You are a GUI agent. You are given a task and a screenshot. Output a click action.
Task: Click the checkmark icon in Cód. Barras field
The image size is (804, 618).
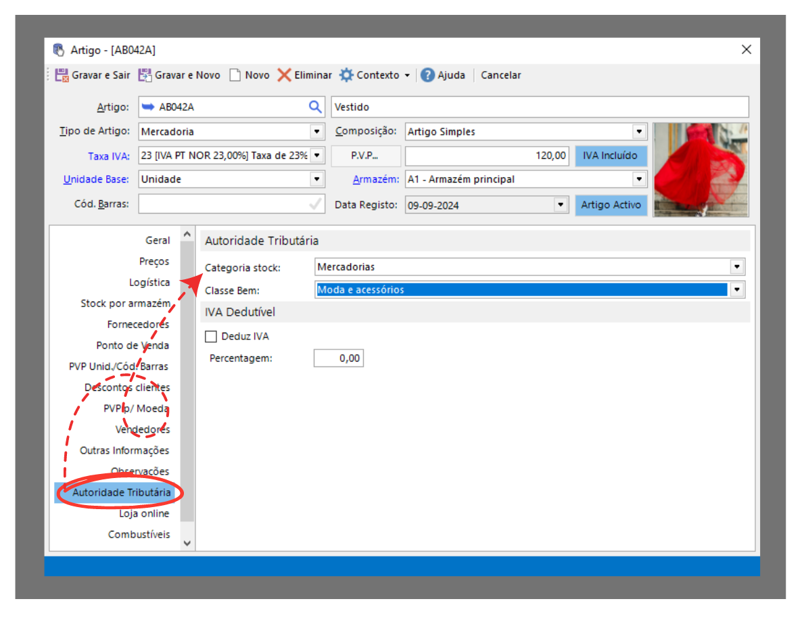pyautogui.click(x=315, y=204)
